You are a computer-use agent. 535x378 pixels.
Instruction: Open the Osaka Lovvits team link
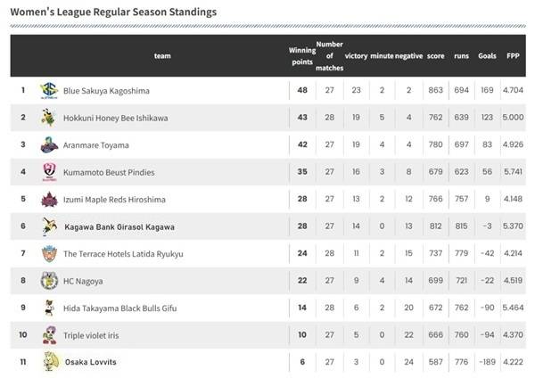tap(90, 362)
